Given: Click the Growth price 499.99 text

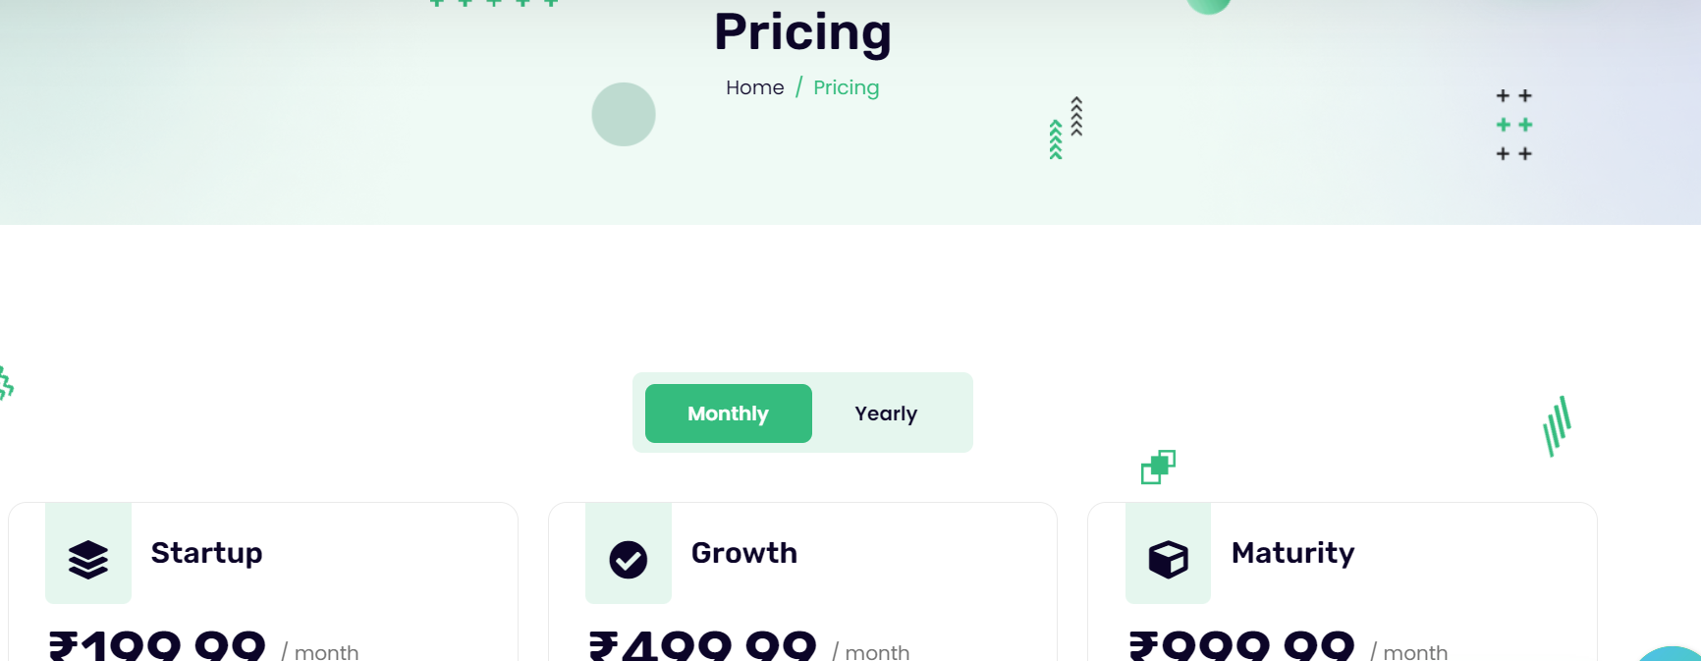Looking at the screenshot, I should [x=702, y=645].
